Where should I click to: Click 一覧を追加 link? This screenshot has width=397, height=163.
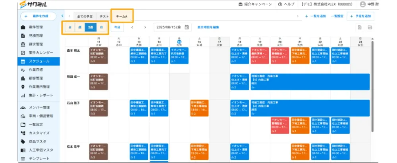pos(316,16)
